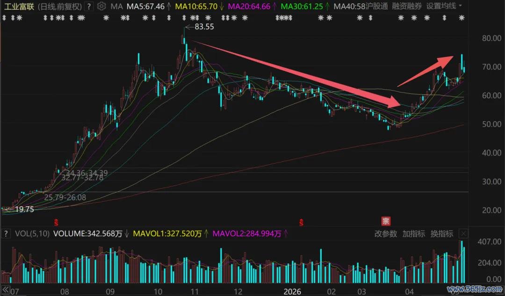Viewport: 505px width, 296px height.
Task: Click the 19.75 low price label
Action: 24,210
